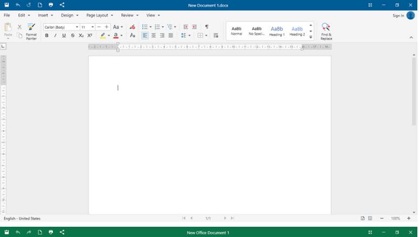Switch to the web layout view icon in status bar
The width and height of the screenshot is (419, 237).
[370, 218]
